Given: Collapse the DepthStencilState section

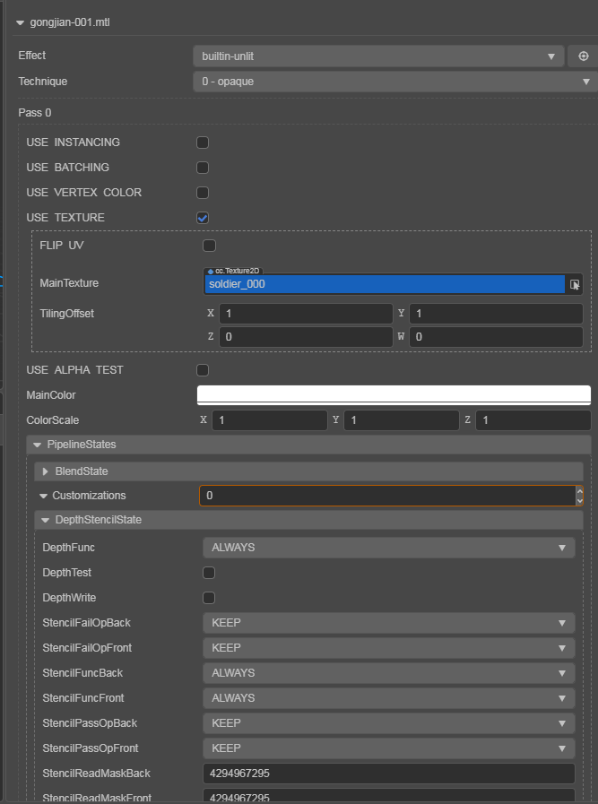Looking at the screenshot, I should [x=44, y=520].
